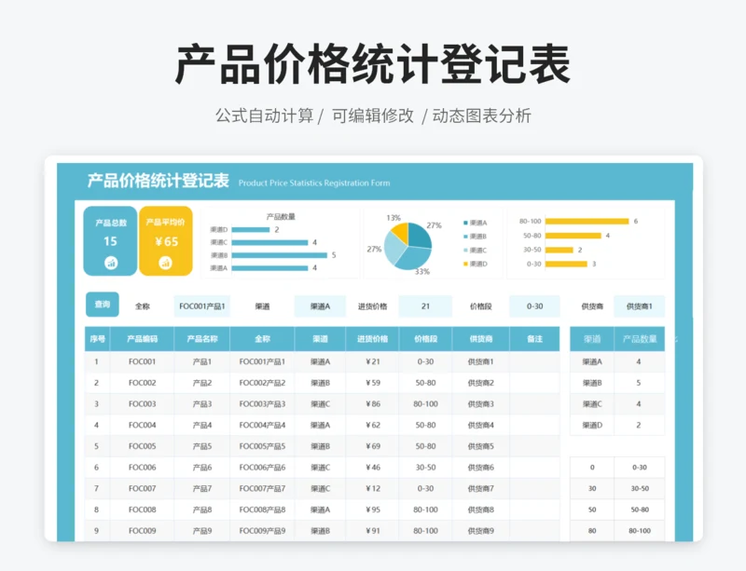Click cell 供货商8
The image size is (746, 571).
pyautogui.click(x=480, y=510)
